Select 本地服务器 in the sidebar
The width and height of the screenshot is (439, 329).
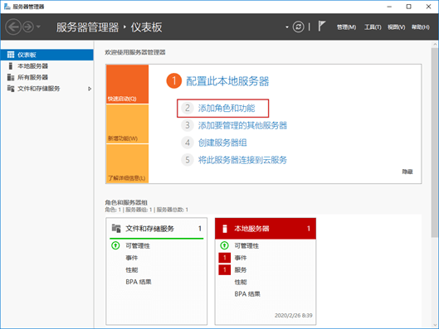point(47,66)
